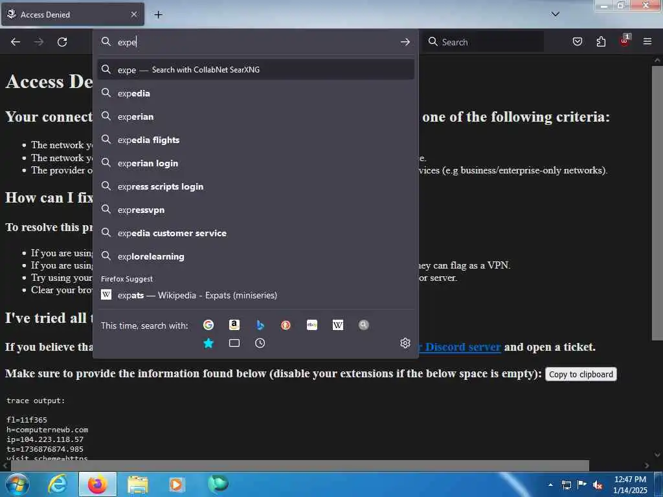This screenshot has height=497, width=663.
Task: Open the Wikipedia 'expats' Firefox Suggest result
Action: tap(256, 295)
